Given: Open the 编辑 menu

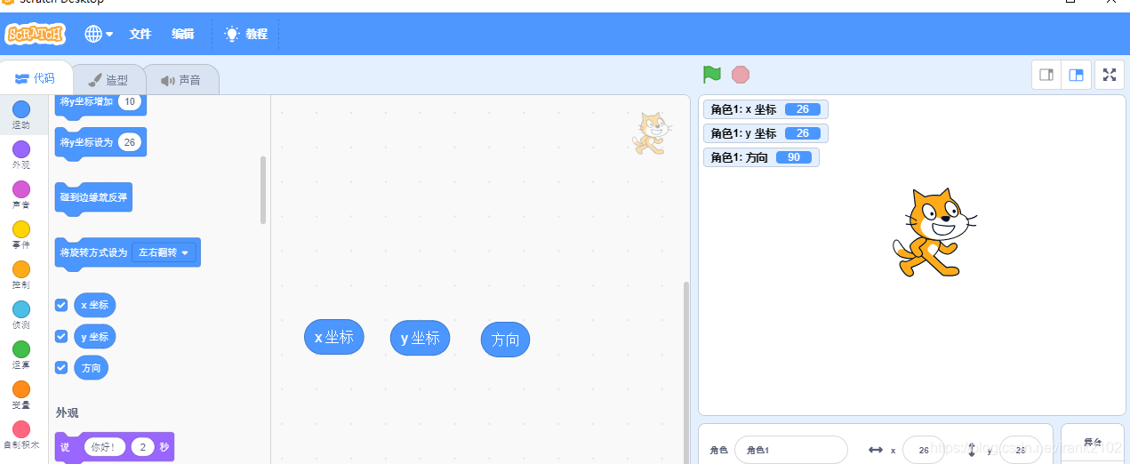Looking at the screenshot, I should click(x=183, y=34).
